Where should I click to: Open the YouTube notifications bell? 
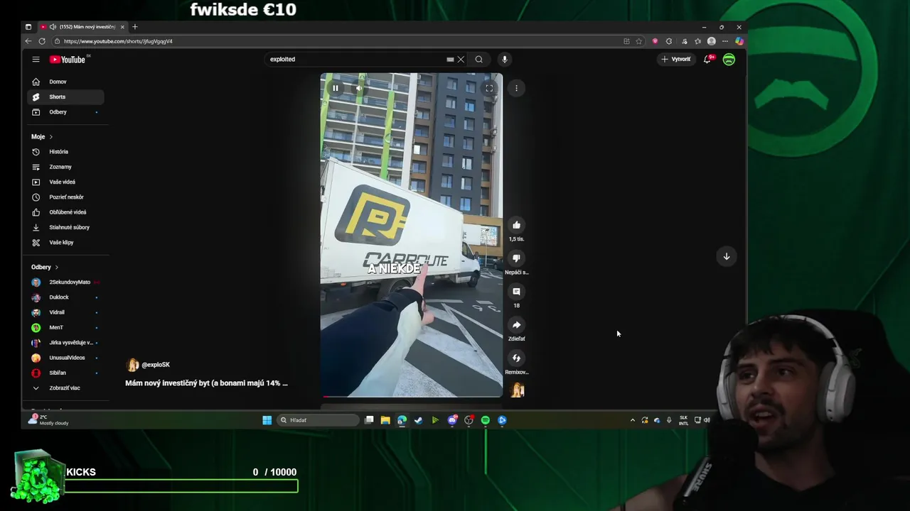tap(707, 60)
